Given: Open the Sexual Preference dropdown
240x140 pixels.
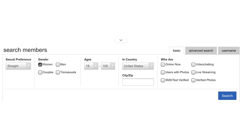Looking at the screenshot, I should click(x=18, y=66).
